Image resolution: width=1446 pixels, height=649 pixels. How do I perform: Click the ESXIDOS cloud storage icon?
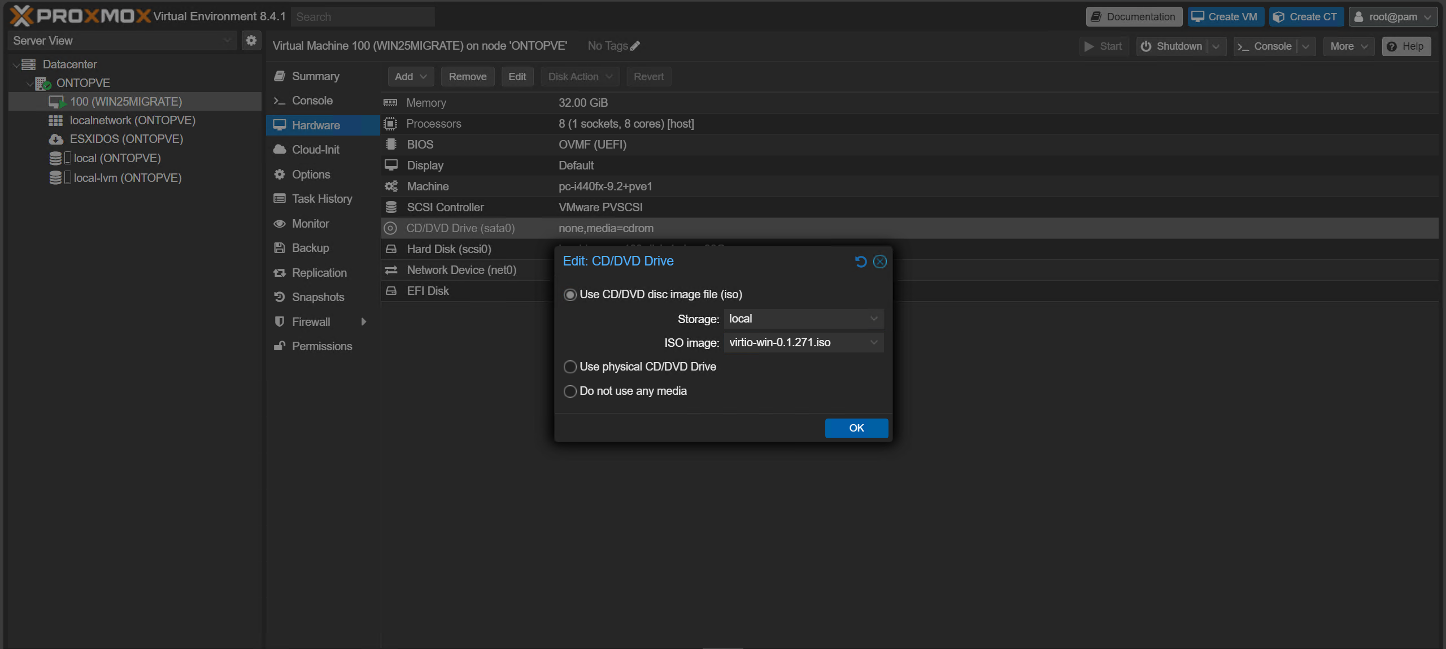coord(56,140)
